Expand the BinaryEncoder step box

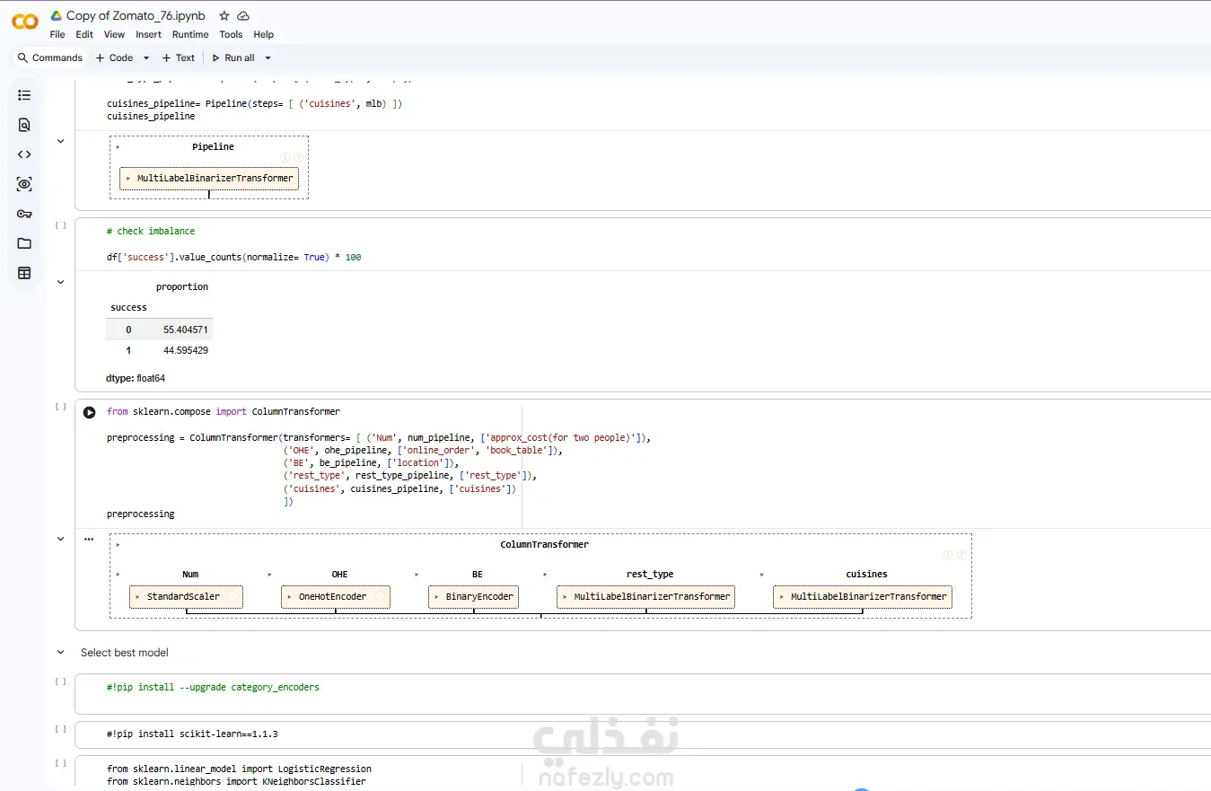tap(474, 596)
